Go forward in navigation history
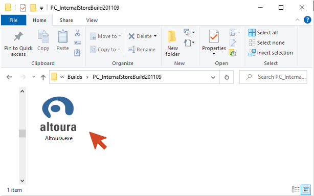 pyautogui.click(x=23, y=77)
